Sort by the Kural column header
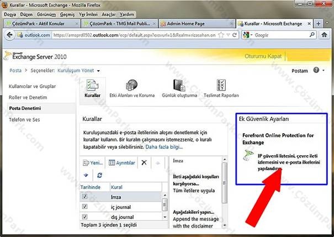The height and width of the screenshot is (237, 334). pyautogui.click(x=116, y=187)
